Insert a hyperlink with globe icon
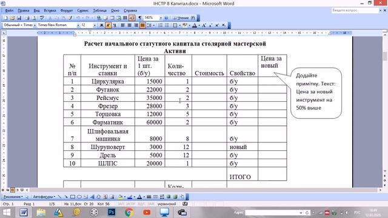This screenshot has height=218, width=388. pyautogui.click(x=99, y=18)
